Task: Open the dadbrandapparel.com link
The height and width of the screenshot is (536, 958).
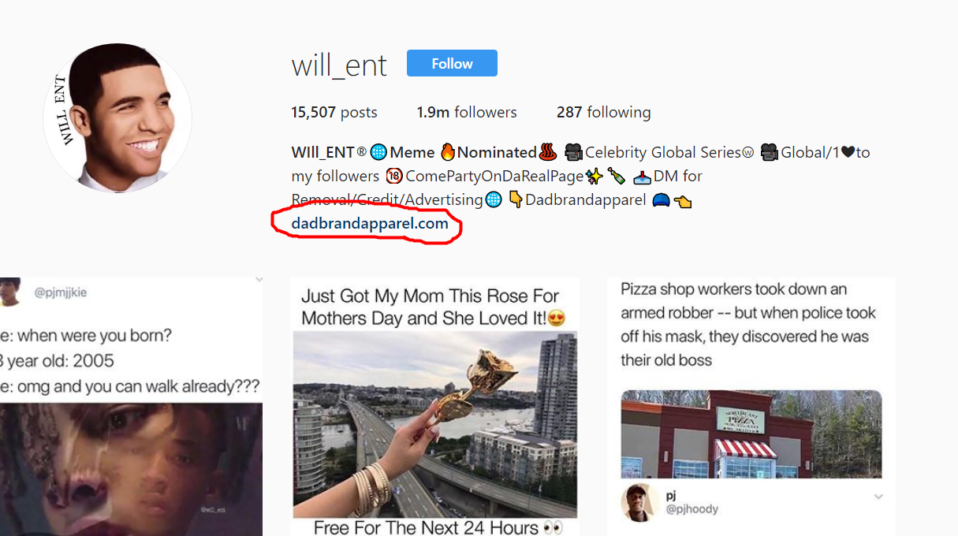Action: tap(370, 223)
